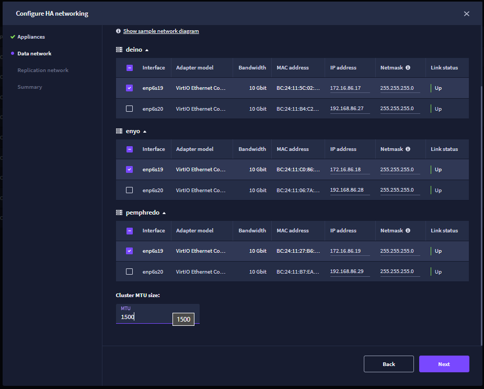The width and height of the screenshot is (484, 389).
Task: Click MAC address BC:24:11:27:B6 cell
Action: click(298, 251)
